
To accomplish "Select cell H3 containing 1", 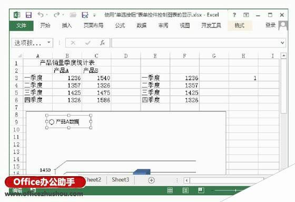I will click(243, 78).
